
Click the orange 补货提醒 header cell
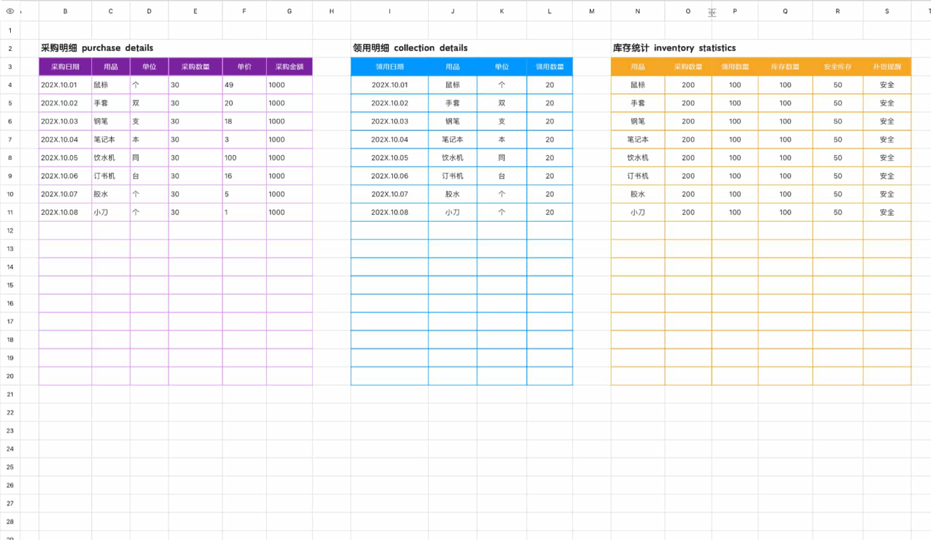pos(887,66)
